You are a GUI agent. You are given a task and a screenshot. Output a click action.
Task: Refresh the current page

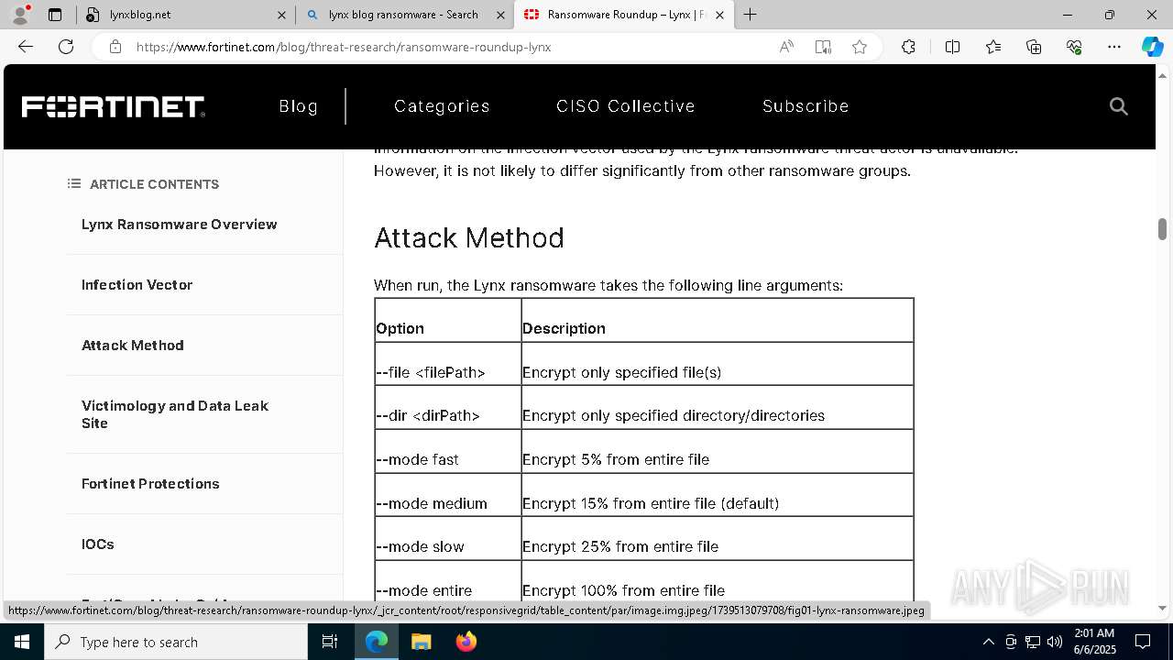[66, 47]
